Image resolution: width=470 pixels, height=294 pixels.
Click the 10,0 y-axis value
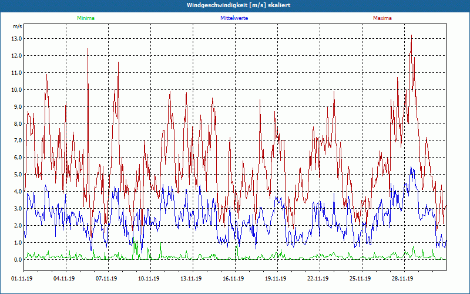point(17,90)
